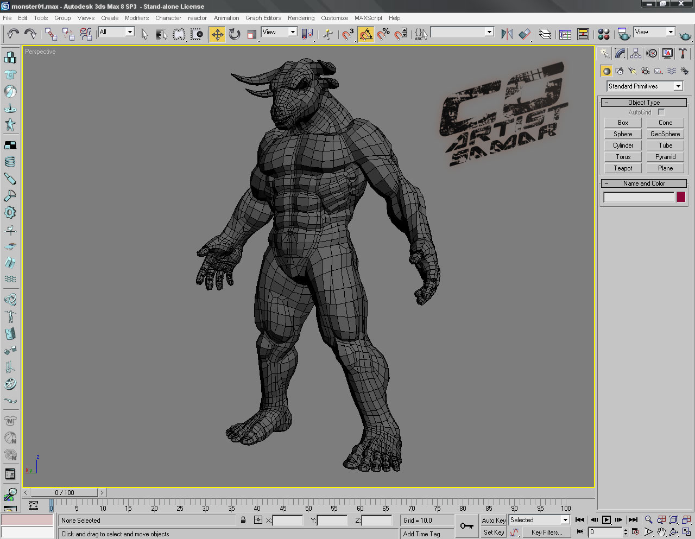695x539 pixels.
Task: Open the MAXScript menu
Action: [368, 18]
